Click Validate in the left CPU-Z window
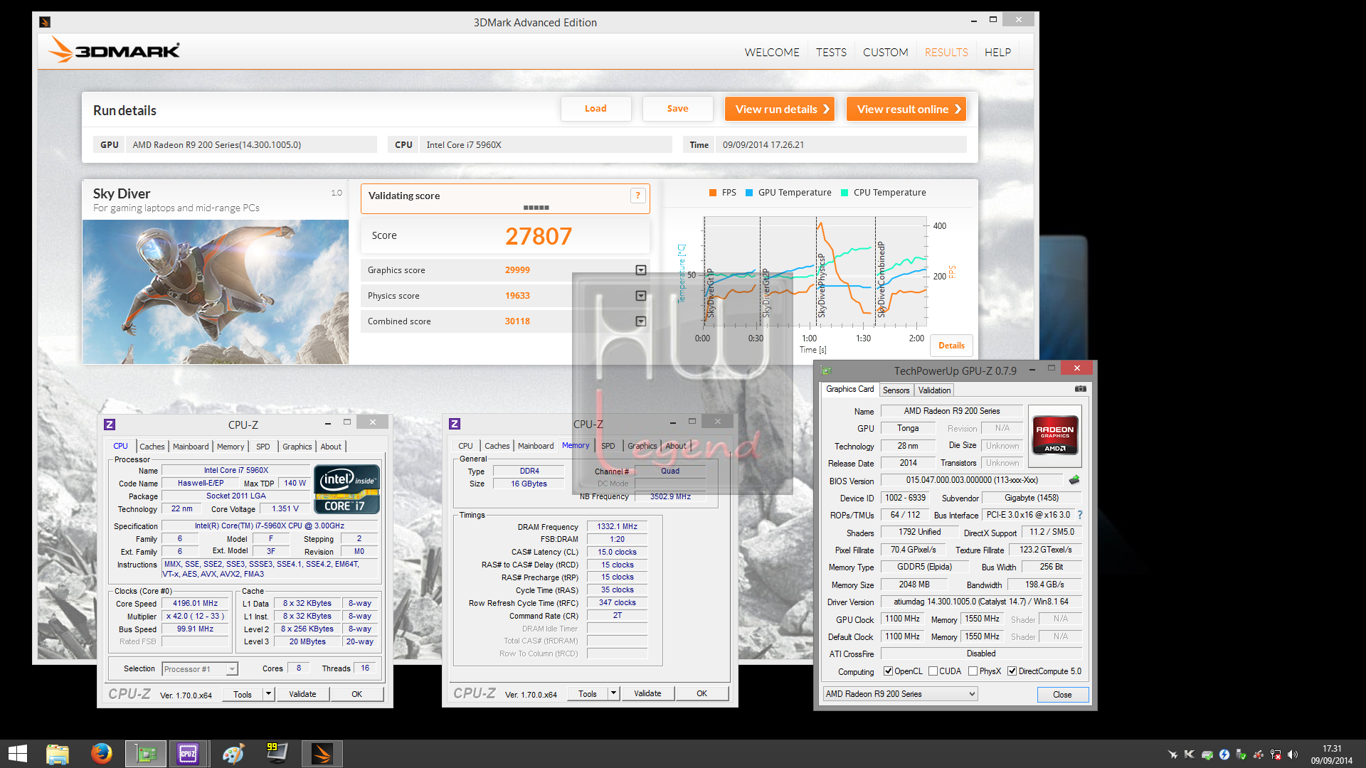Viewport: 1366px width, 768px height. coord(302,694)
